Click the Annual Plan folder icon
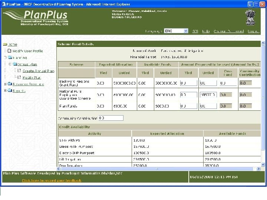This screenshot has height=200, width=267. [15, 64]
